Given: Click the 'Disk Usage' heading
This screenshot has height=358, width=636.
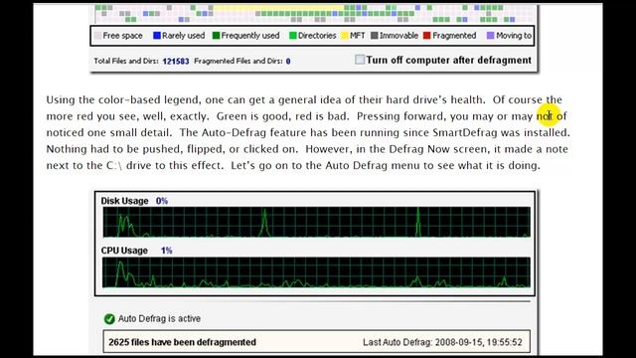Looking at the screenshot, I should pos(124,201).
